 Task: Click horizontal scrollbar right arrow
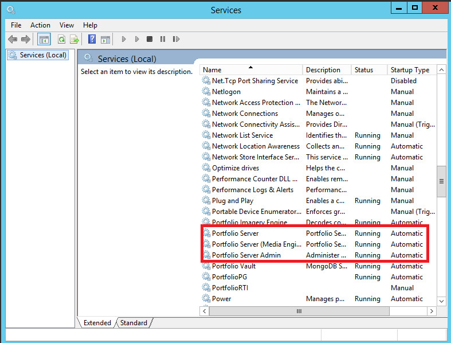(432, 311)
